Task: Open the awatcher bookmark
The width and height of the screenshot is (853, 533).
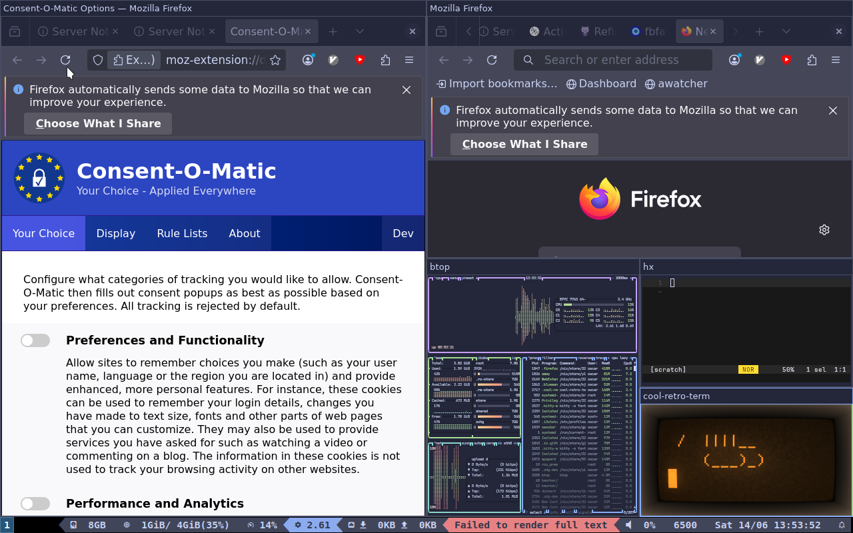Action: pos(676,84)
